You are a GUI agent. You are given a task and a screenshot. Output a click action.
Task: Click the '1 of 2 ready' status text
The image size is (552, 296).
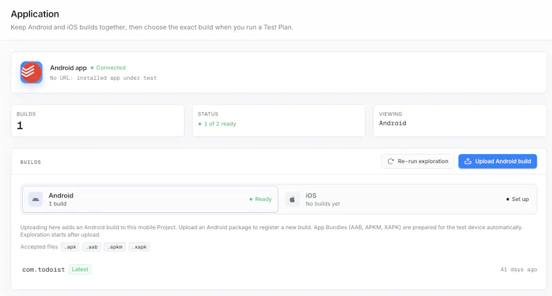click(217, 124)
